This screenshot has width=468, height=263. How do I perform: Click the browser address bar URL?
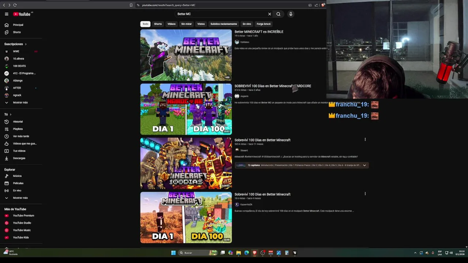(169, 5)
